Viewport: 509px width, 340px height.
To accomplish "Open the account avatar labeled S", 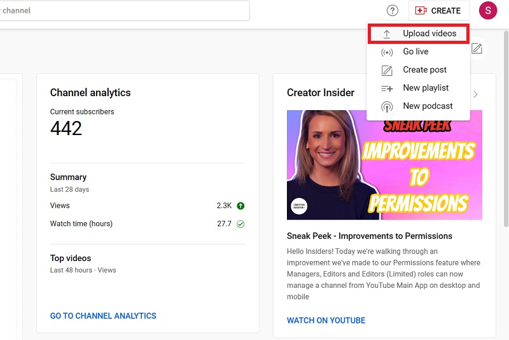I will [488, 10].
